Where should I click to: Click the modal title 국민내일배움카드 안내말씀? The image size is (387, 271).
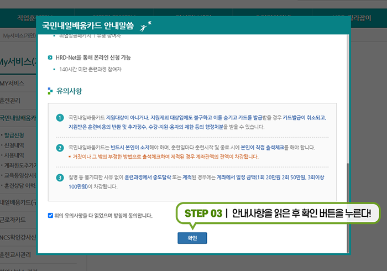[x=87, y=25]
